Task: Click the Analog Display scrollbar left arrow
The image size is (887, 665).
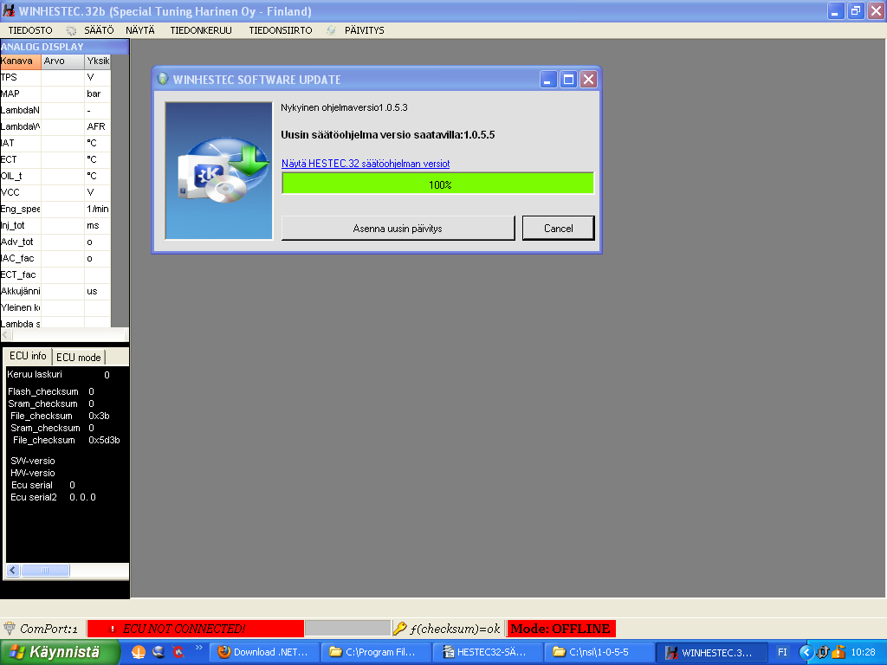Action: [6, 335]
